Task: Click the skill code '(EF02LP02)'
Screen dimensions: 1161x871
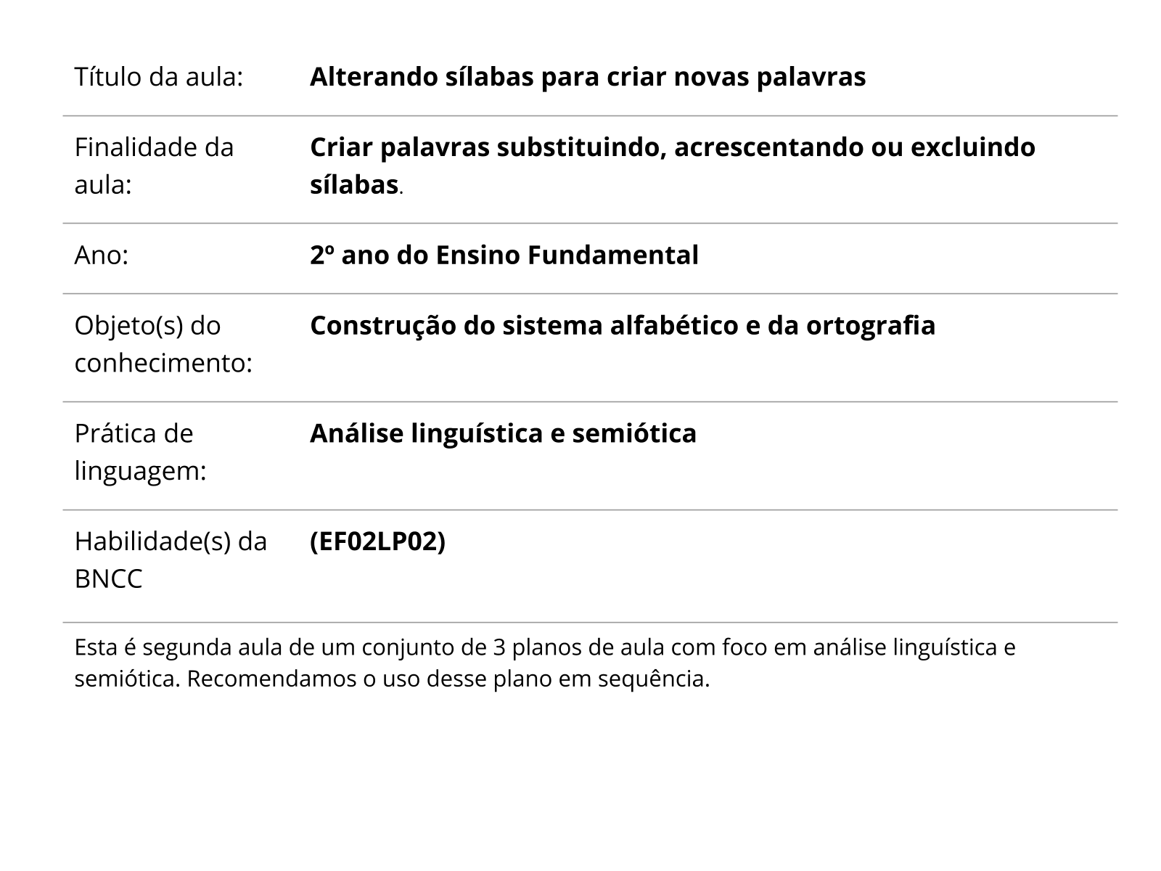Action: (x=377, y=541)
